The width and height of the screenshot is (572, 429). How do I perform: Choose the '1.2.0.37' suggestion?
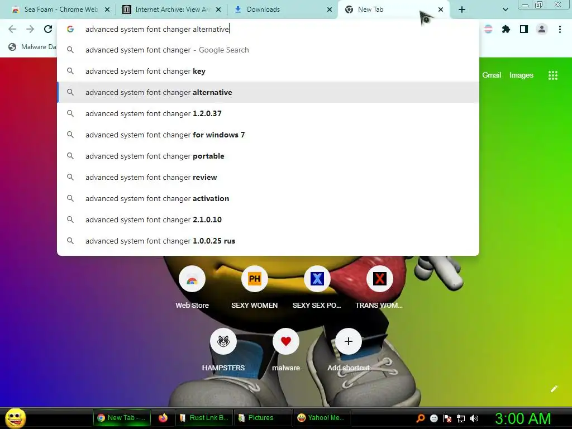(x=268, y=113)
